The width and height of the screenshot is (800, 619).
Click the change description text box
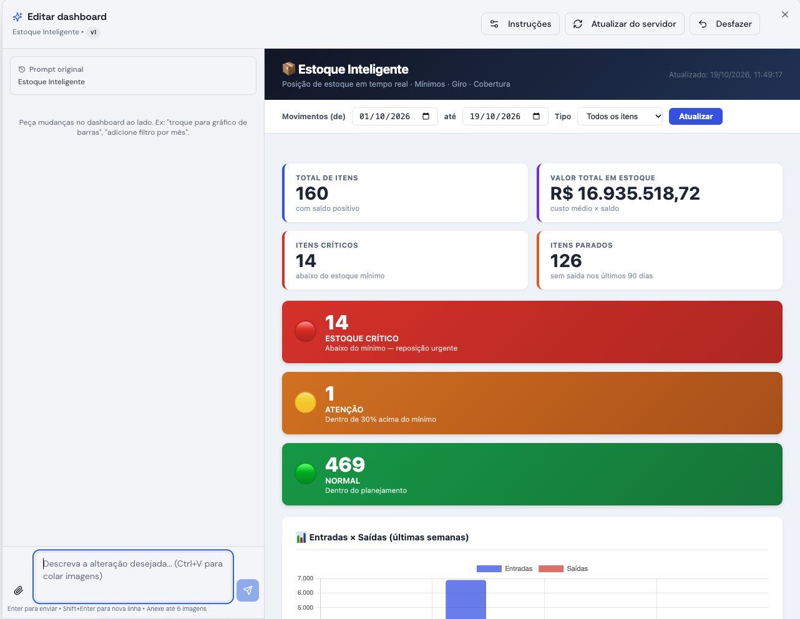point(134,577)
